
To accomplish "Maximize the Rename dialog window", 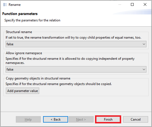I will [132, 4].
